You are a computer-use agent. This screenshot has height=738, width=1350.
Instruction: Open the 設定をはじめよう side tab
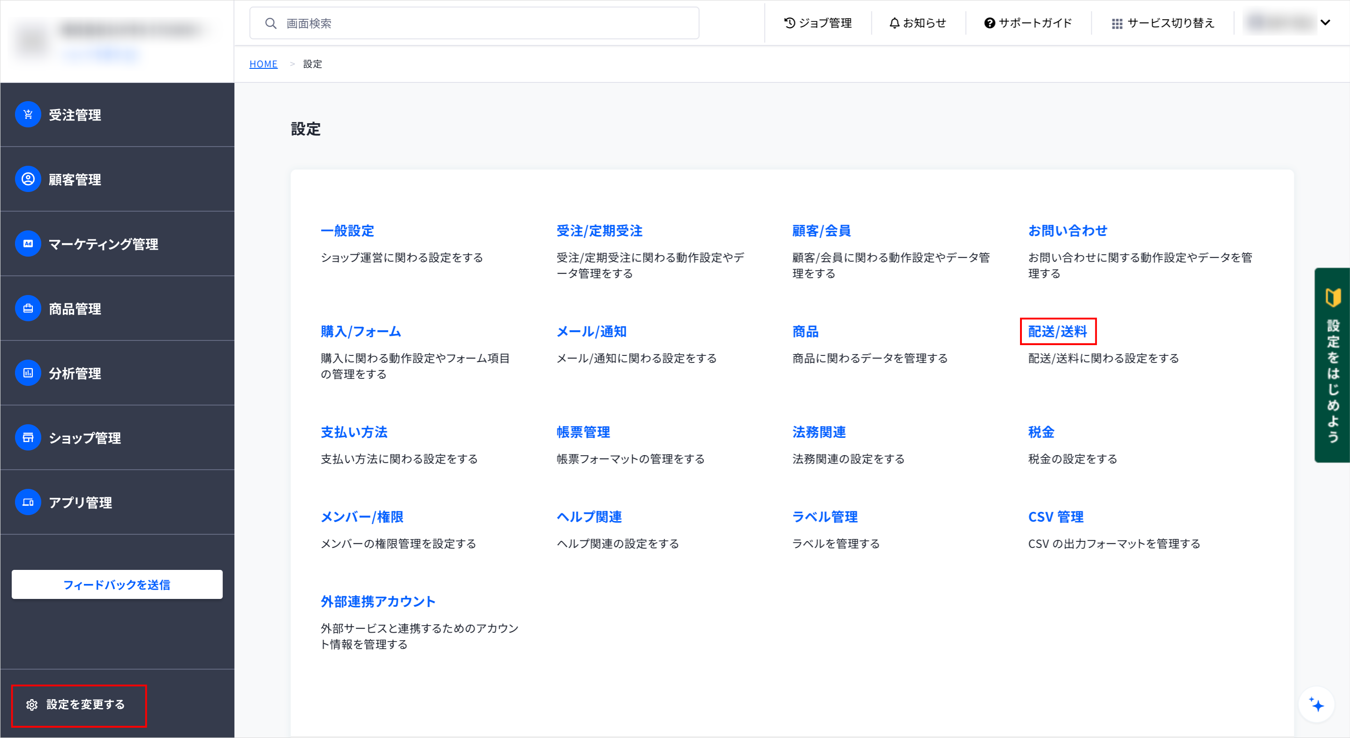coord(1332,365)
